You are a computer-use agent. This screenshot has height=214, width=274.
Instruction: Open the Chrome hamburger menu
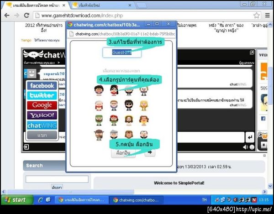pyautogui.click(x=267, y=16)
